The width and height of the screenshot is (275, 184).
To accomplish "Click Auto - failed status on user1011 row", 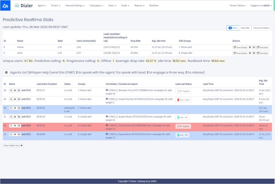I will 183,100.
